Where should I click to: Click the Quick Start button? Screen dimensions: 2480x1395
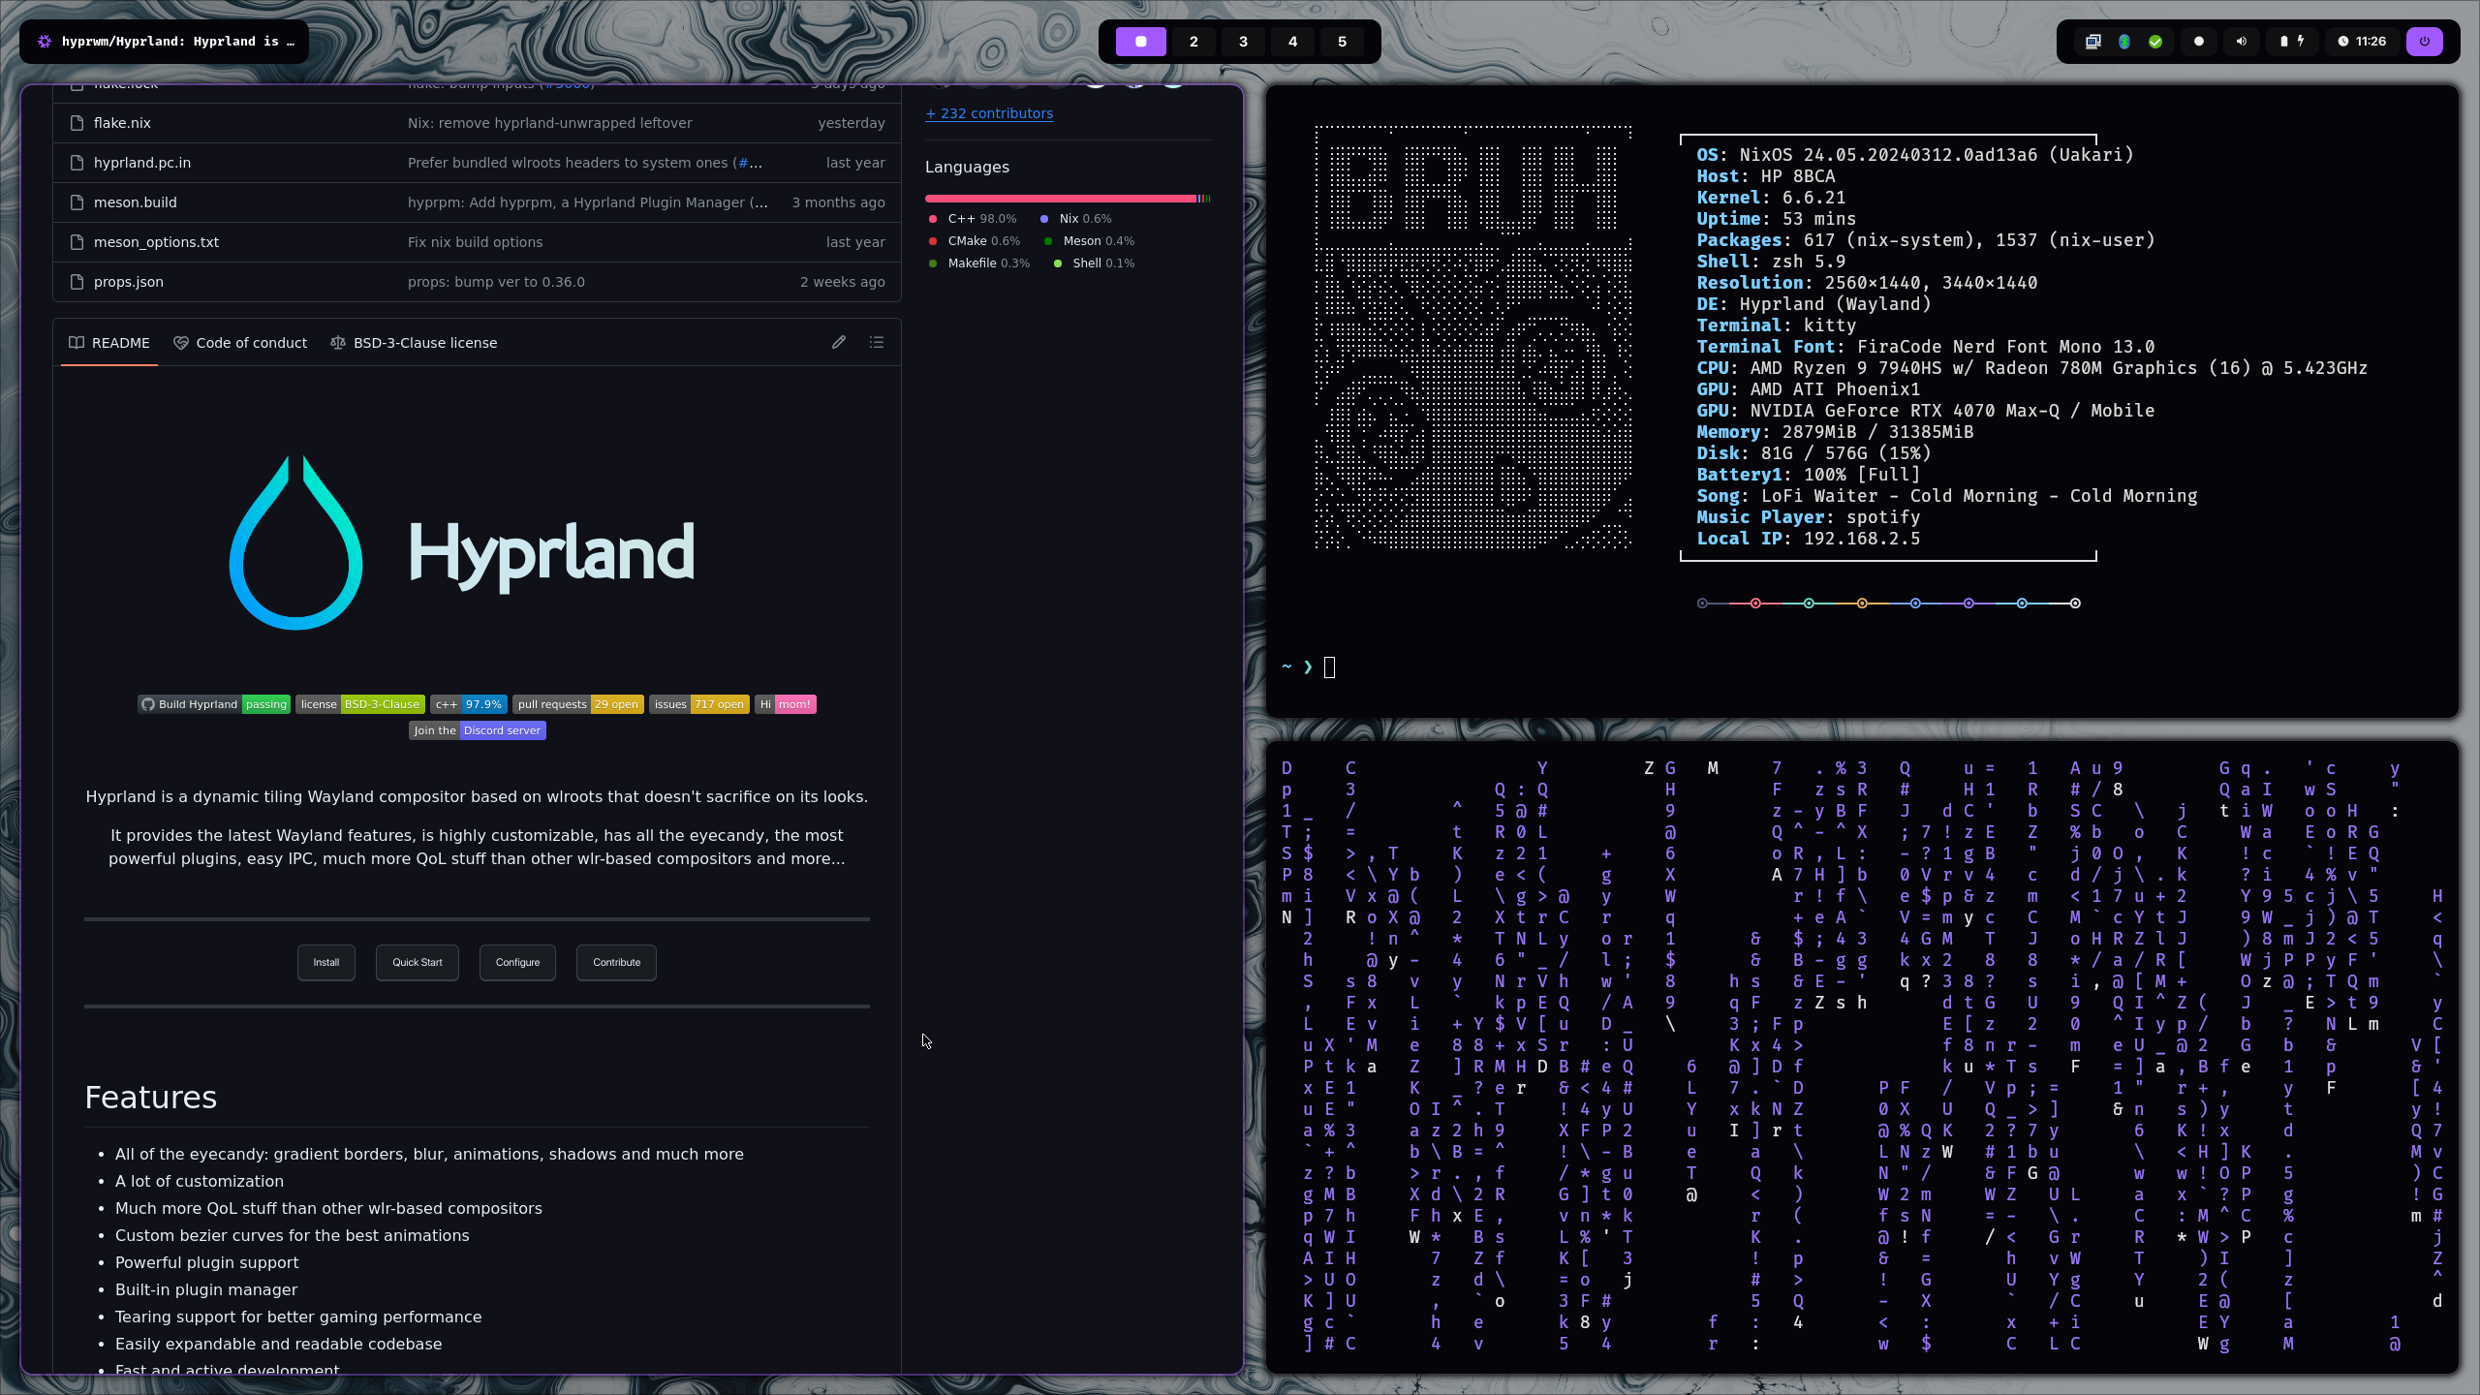coord(418,963)
